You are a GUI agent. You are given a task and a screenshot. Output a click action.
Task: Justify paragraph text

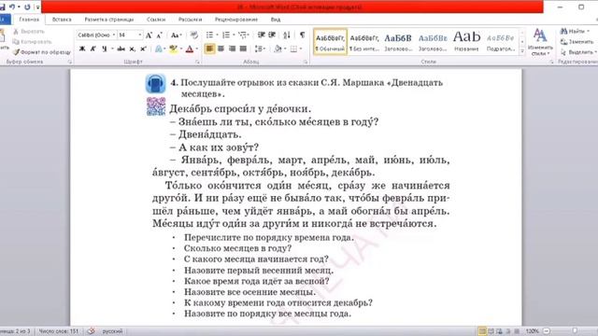tap(243, 49)
